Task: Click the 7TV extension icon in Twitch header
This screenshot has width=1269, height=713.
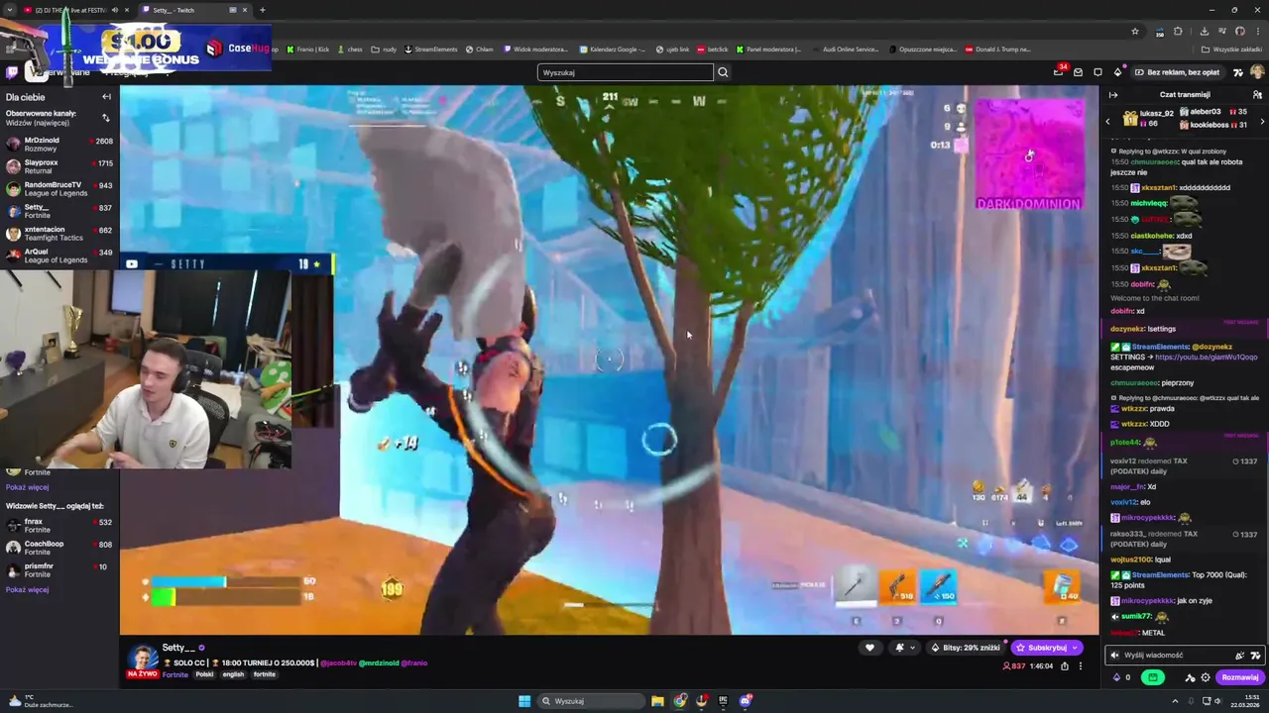Action: point(1238,72)
